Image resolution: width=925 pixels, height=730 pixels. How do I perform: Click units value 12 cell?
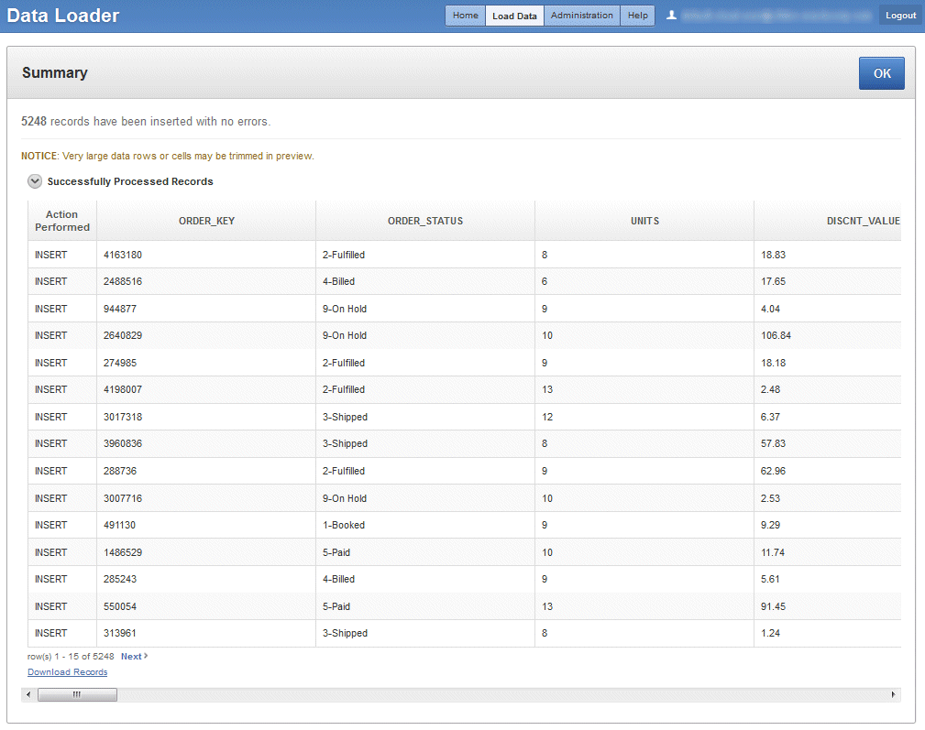coord(644,417)
